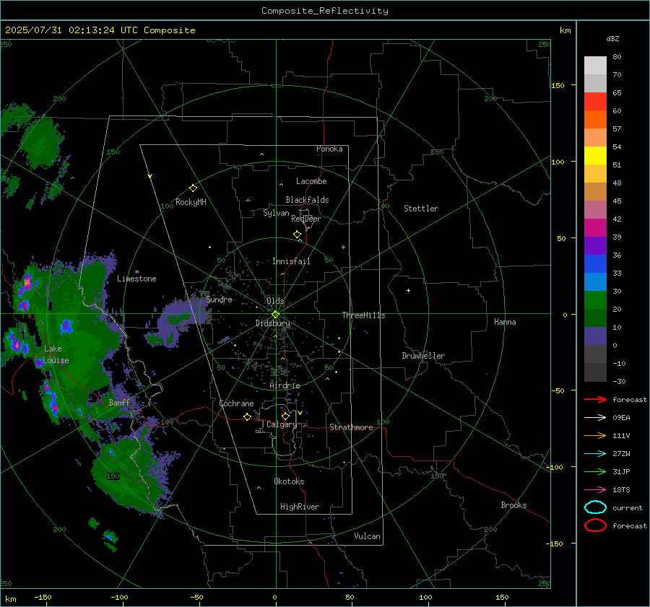The height and width of the screenshot is (607, 650).
Task: Click the Vulcan label
Action: (x=367, y=536)
